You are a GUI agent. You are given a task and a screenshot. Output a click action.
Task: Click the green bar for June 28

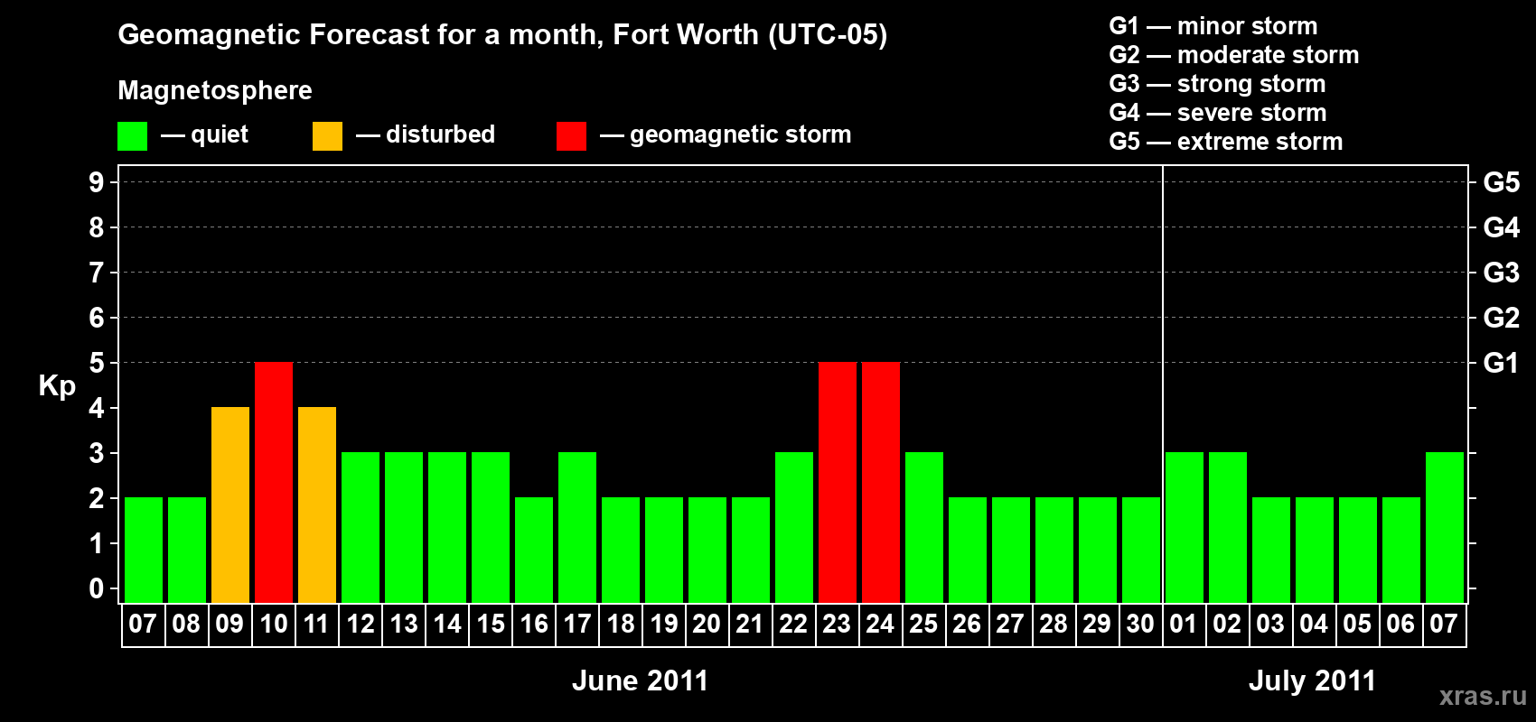[1054, 551]
